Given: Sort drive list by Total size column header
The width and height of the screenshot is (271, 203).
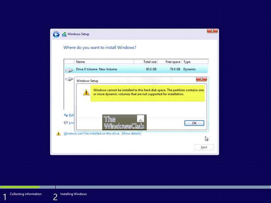Looking at the screenshot, I should click(146, 61).
